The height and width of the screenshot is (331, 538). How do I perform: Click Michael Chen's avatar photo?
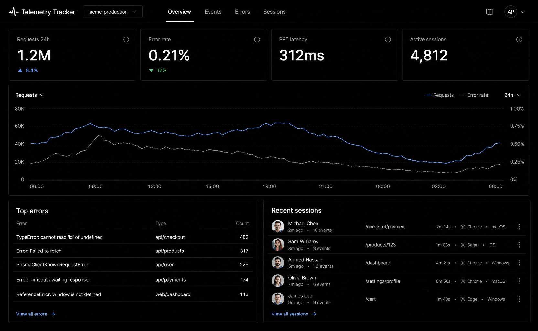[278, 227]
